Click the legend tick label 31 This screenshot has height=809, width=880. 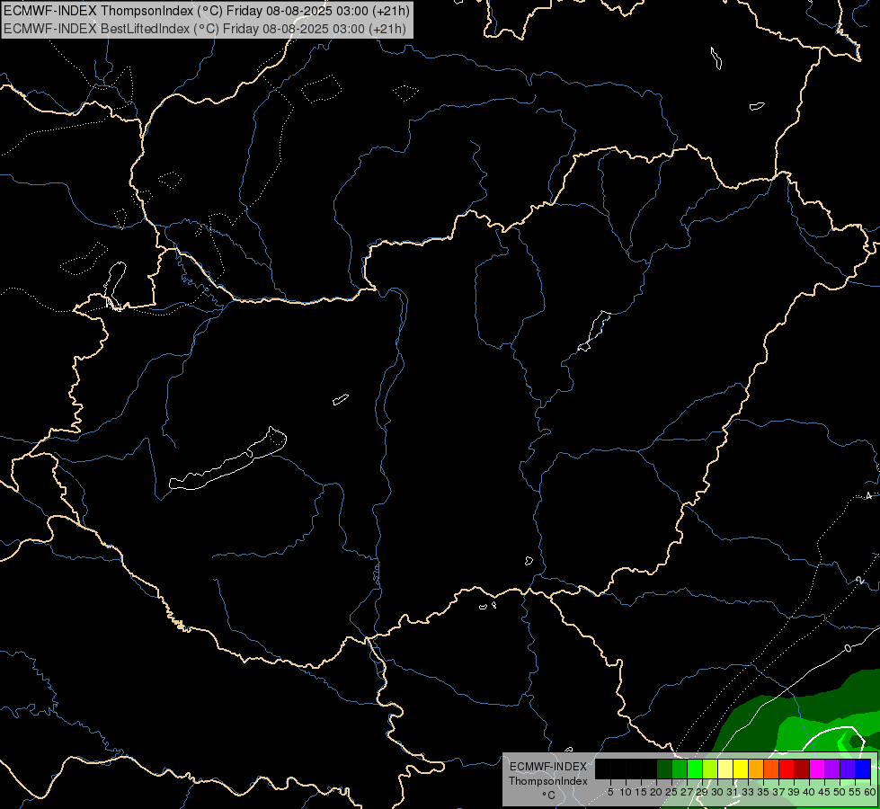pos(732,792)
